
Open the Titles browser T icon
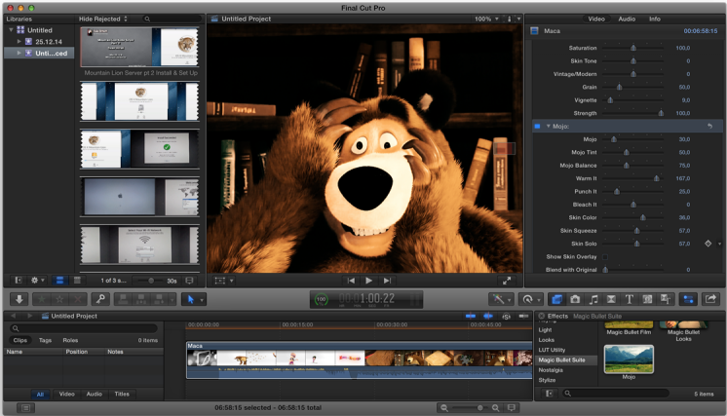pos(630,299)
